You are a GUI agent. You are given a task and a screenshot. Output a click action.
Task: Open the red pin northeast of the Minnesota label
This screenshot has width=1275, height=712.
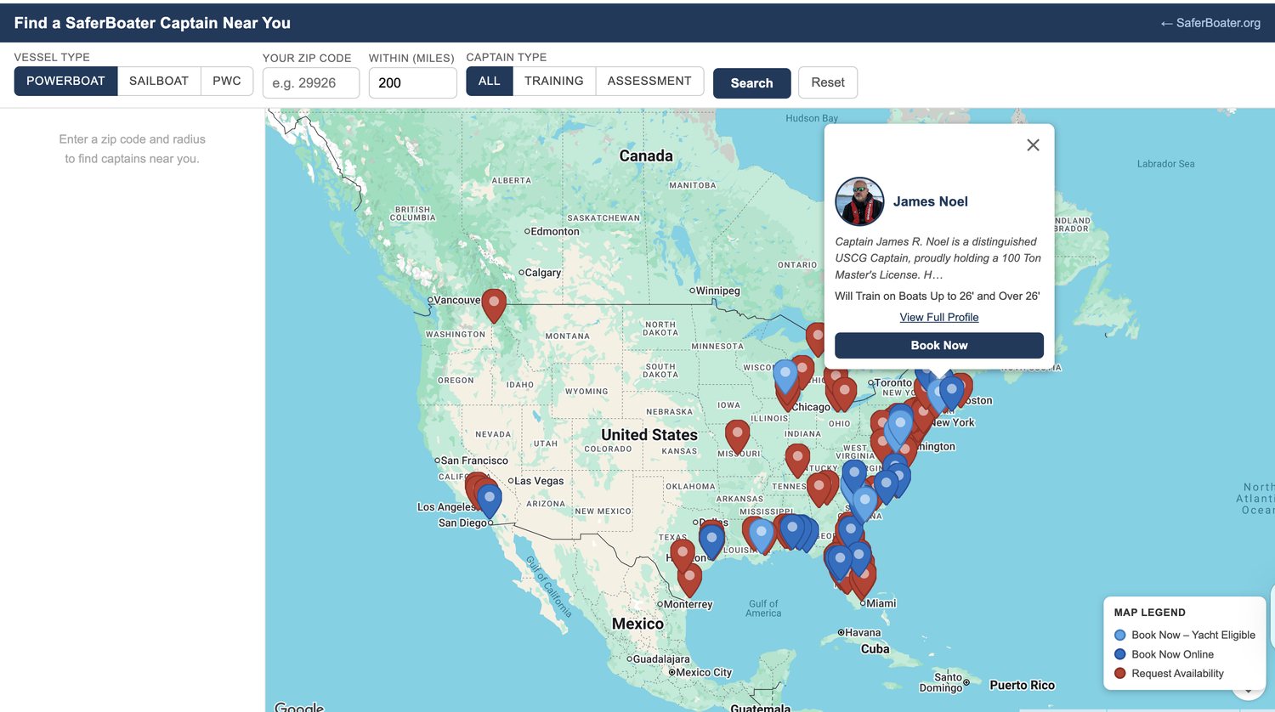tap(816, 339)
